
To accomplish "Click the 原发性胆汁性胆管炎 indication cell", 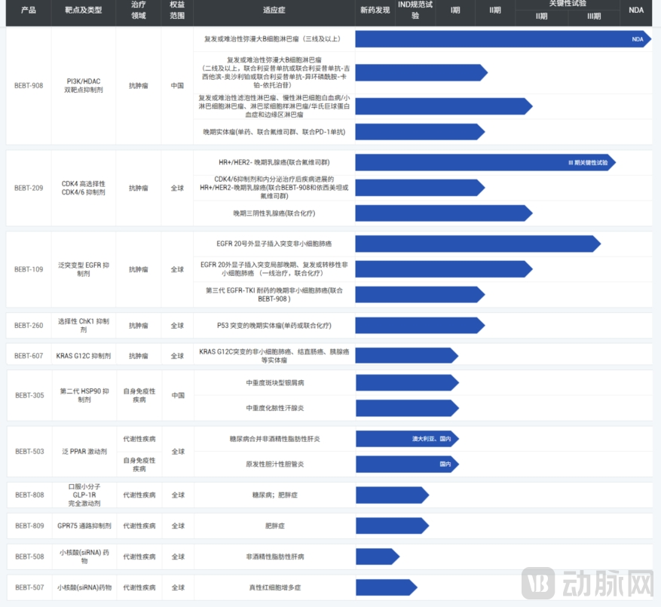I will (274, 464).
